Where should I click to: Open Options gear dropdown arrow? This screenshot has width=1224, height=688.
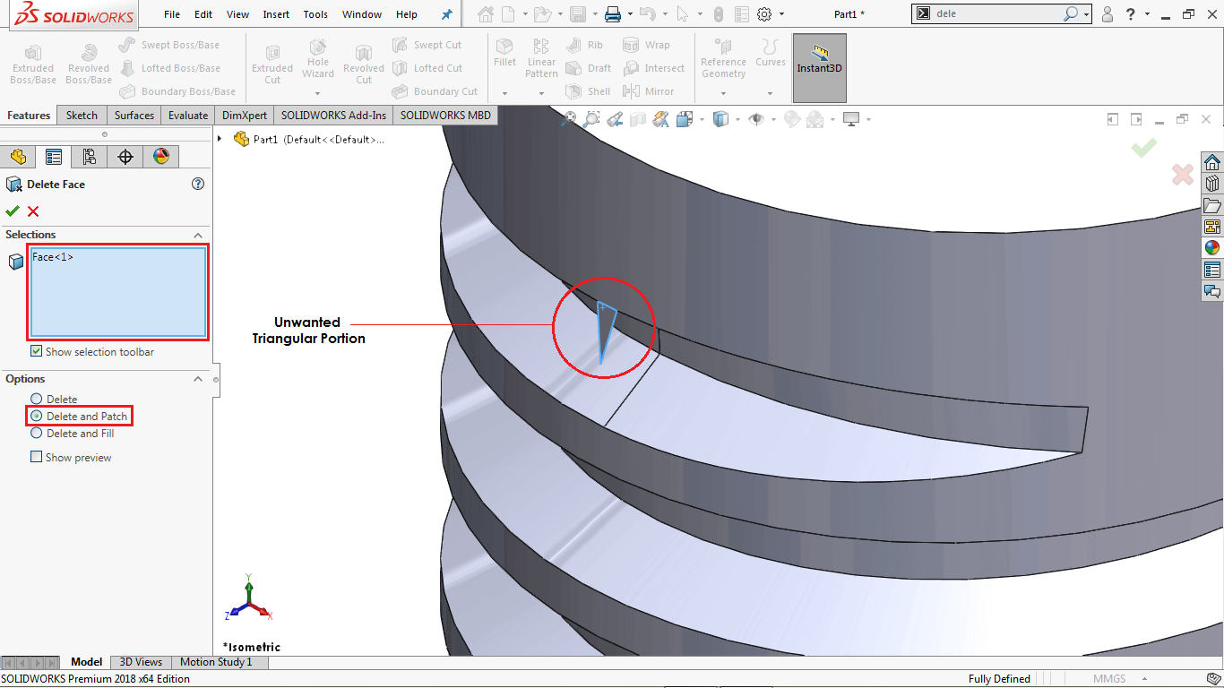tap(781, 15)
